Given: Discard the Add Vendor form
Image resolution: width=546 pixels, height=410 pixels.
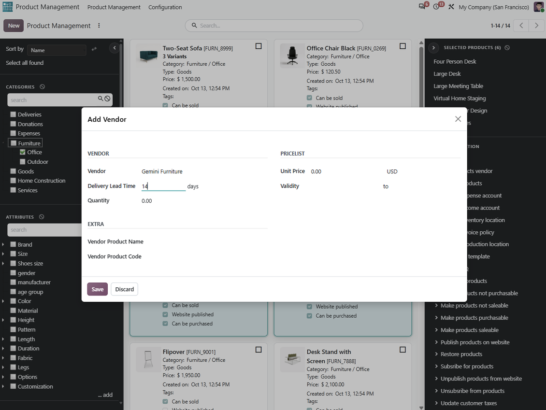Looking at the screenshot, I should 124,289.
